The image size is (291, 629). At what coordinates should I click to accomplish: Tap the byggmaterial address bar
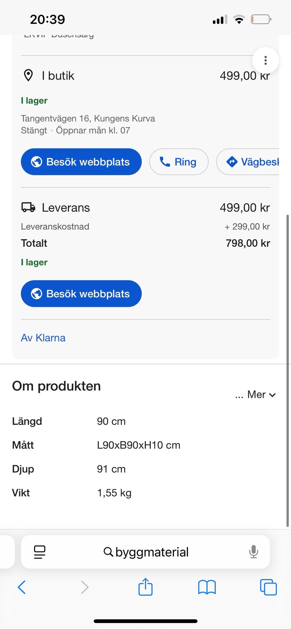coord(146,552)
